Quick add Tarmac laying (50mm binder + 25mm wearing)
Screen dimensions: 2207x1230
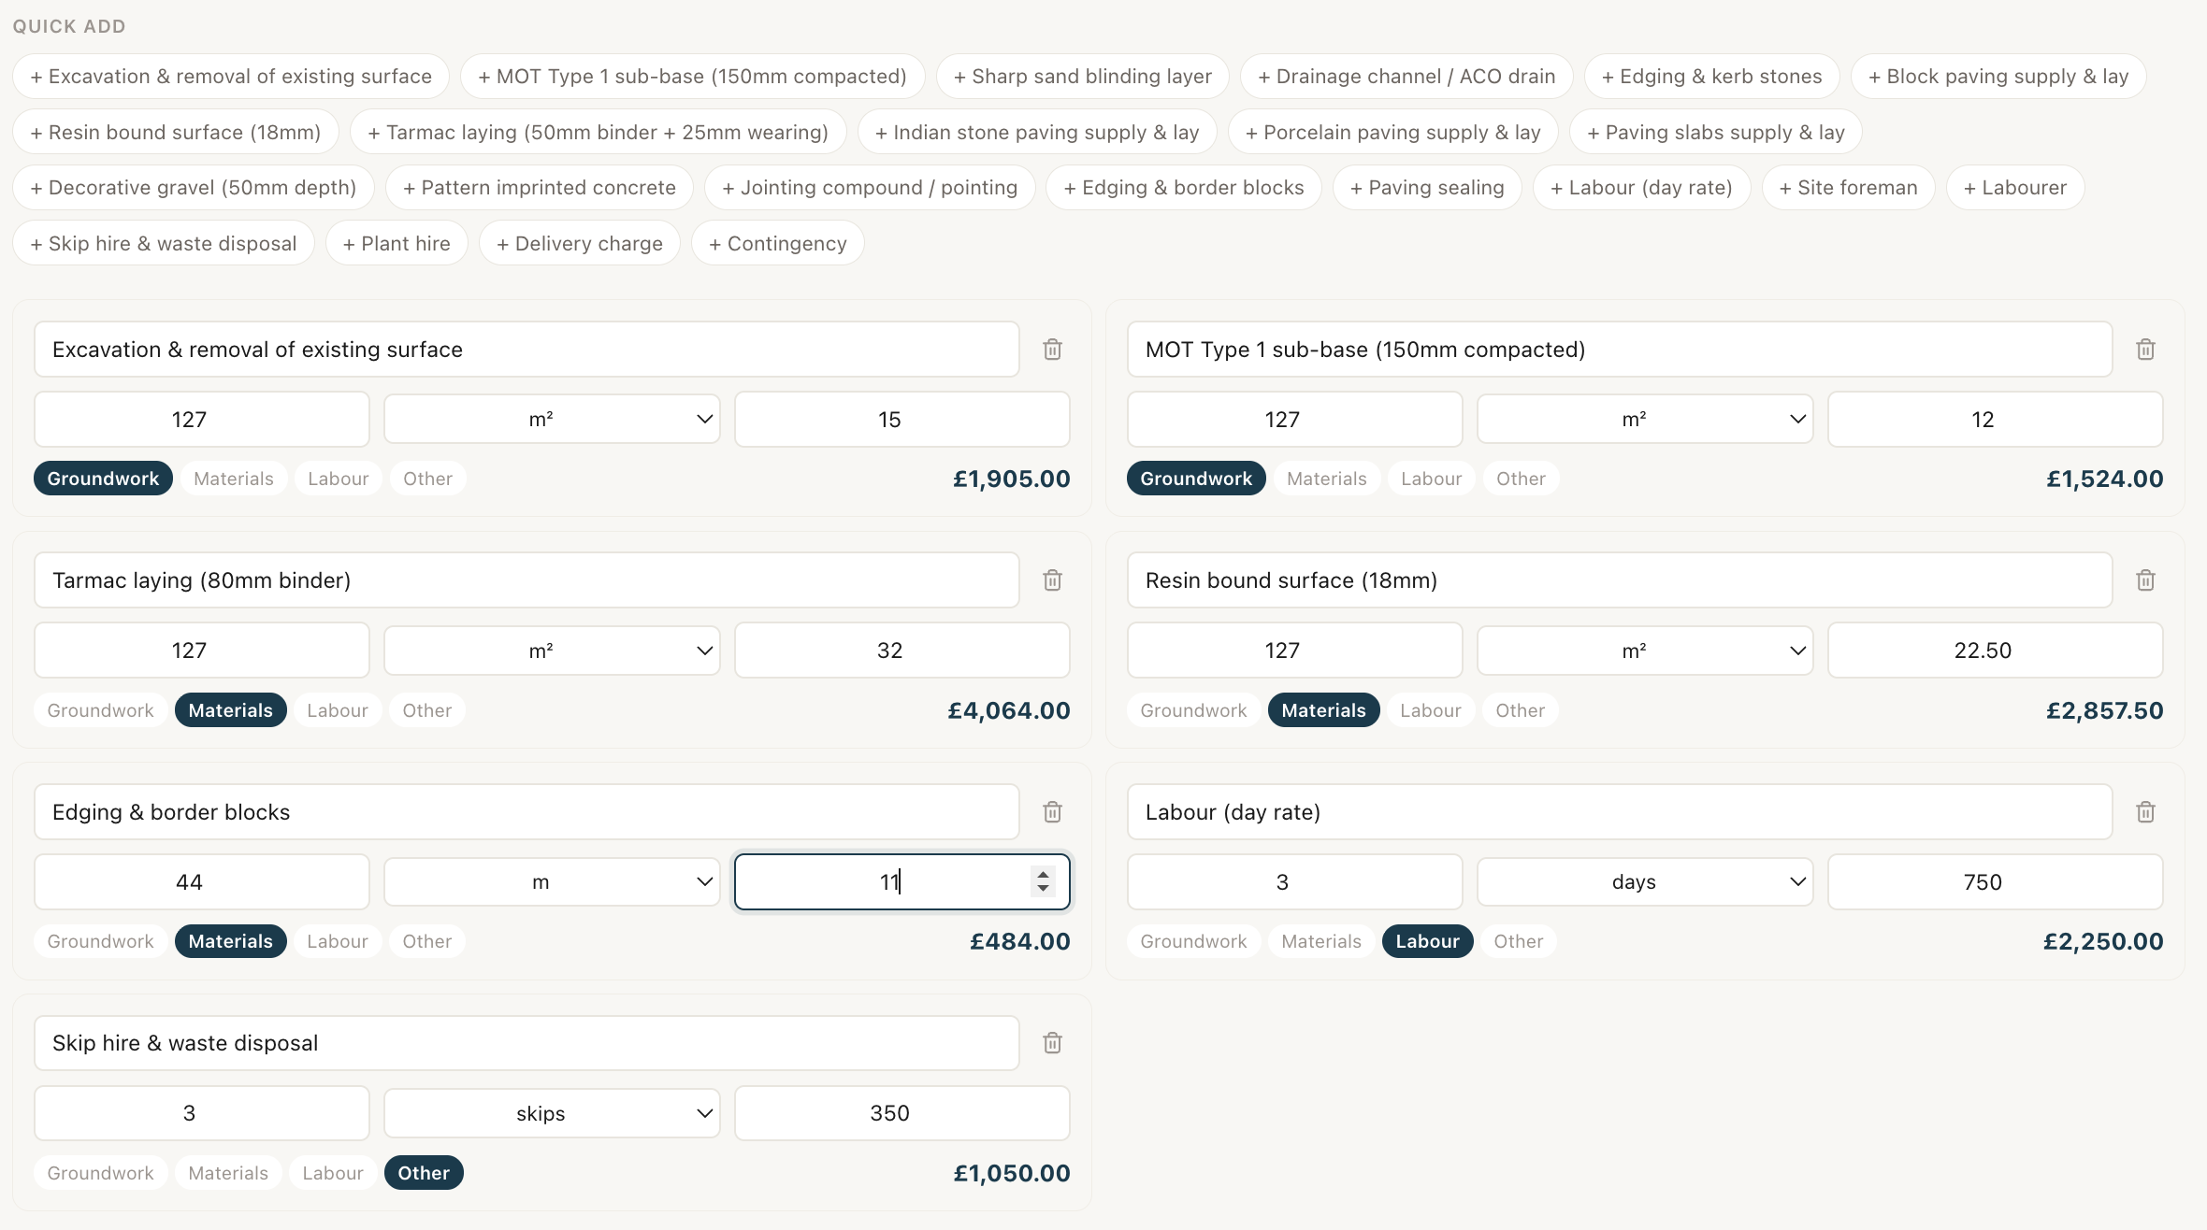coord(599,133)
